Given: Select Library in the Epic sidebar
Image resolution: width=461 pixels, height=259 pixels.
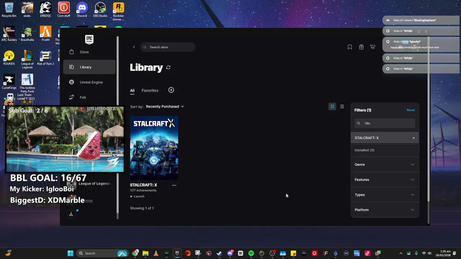Looking at the screenshot, I should click(89, 67).
